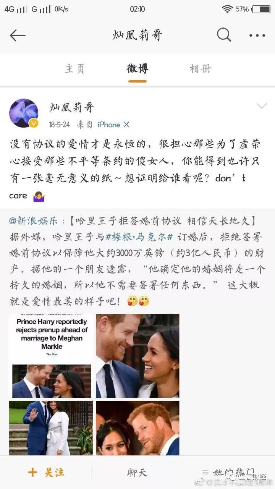Open the search magnifier icon
The height and width of the screenshot is (489, 275).
(224, 35)
